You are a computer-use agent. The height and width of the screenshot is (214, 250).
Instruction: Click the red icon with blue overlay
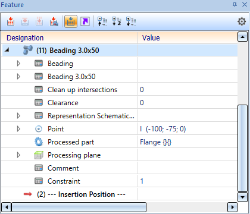54,21
